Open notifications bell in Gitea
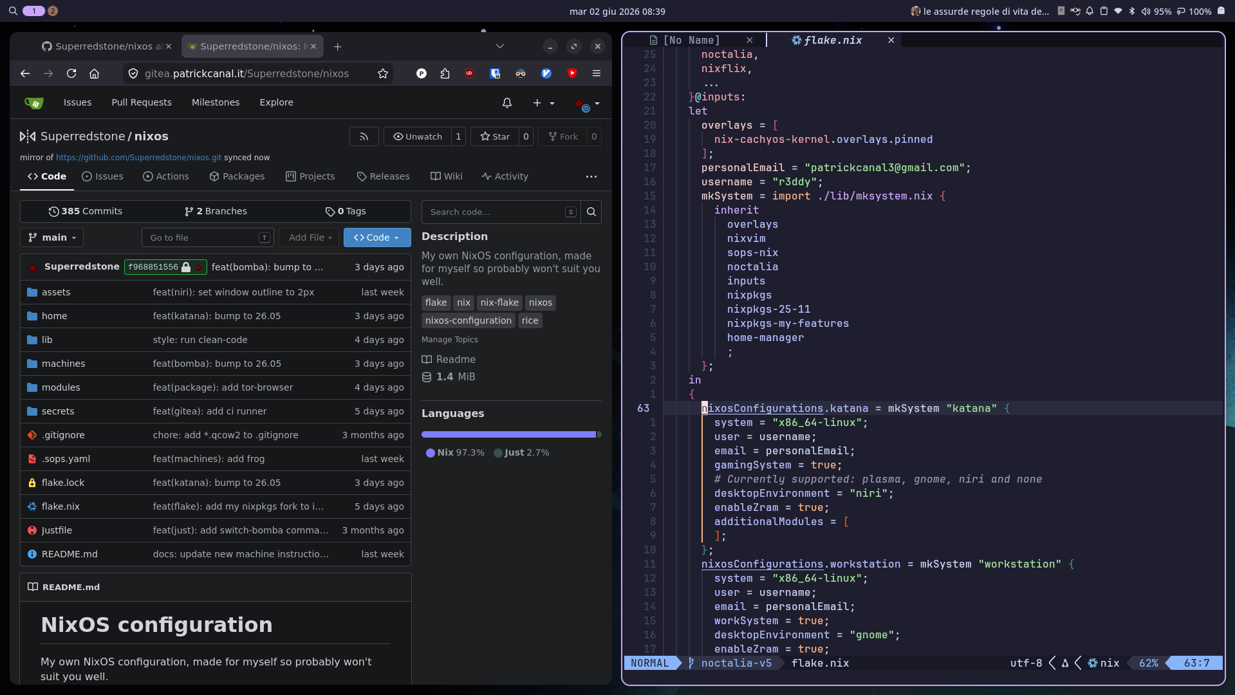 pos(507,103)
